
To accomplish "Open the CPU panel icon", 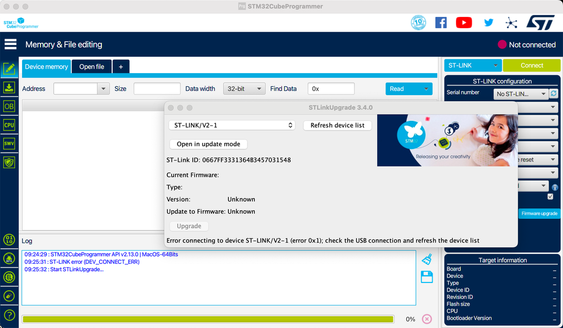I will (x=9, y=125).
